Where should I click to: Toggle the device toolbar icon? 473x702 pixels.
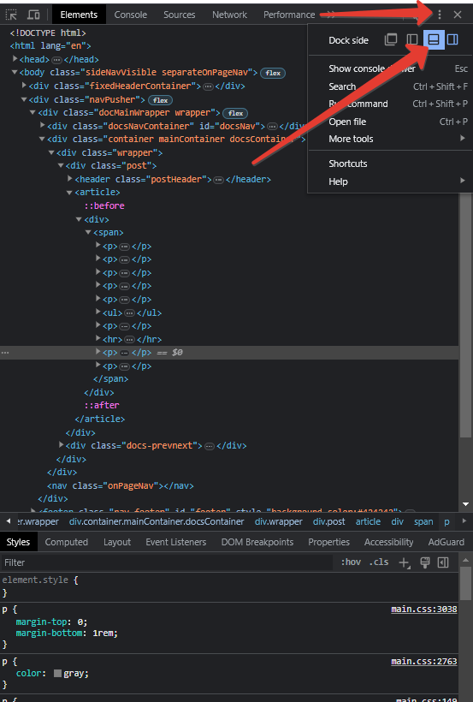point(33,15)
